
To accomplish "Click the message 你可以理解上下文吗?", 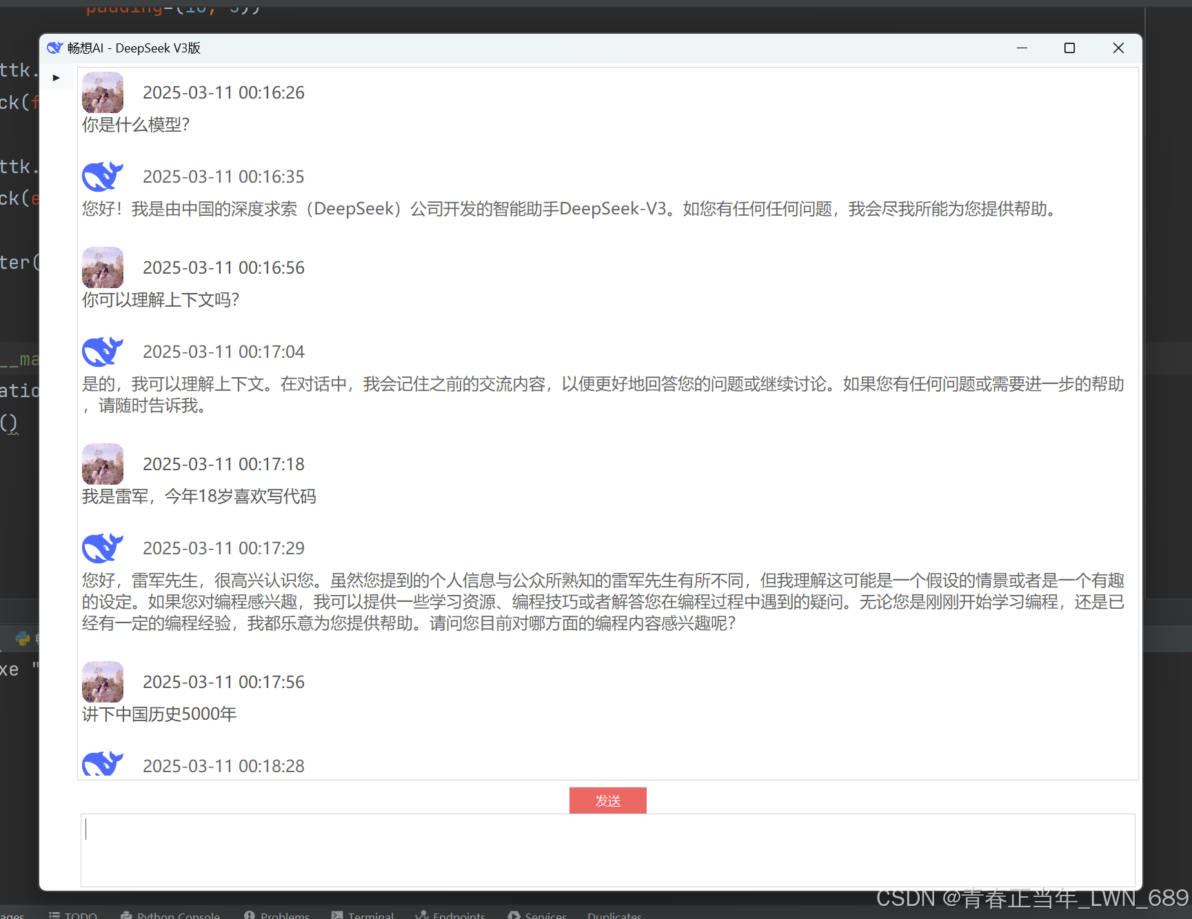I will pos(161,300).
